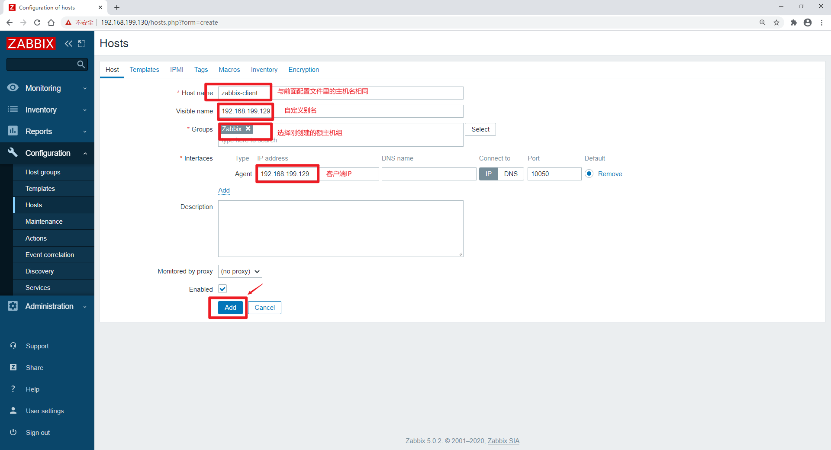This screenshot has width=831, height=450.
Task: Switch to the Macros tab
Action: coord(229,70)
